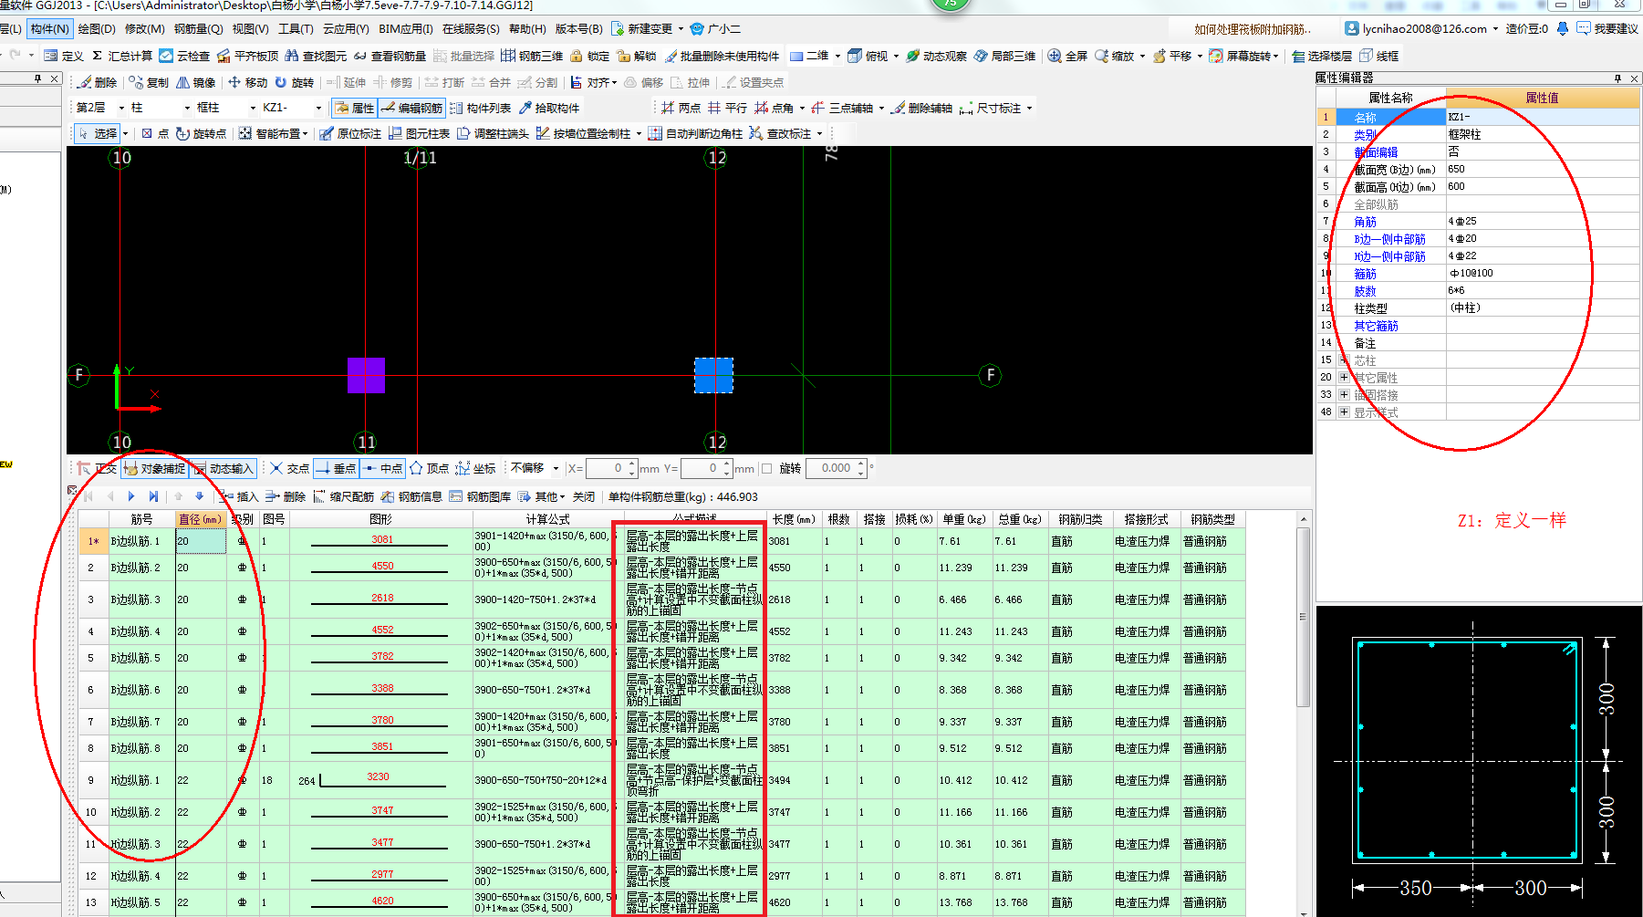
Task: Click 原位标注 in-place annotation tool
Action: (x=350, y=133)
